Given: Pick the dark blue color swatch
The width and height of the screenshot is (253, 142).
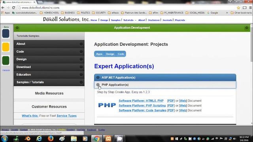Looking at the screenshot, I should 6,34.
